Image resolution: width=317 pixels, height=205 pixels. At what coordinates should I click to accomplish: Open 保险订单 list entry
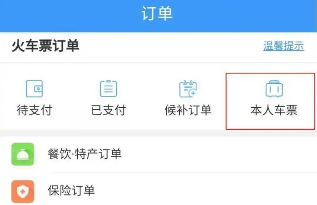point(158,190)
